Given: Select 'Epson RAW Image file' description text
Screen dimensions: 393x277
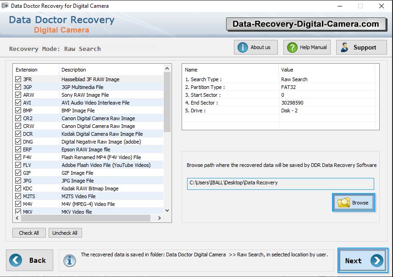Looking at the screenshot, I should tap(86, 150).
